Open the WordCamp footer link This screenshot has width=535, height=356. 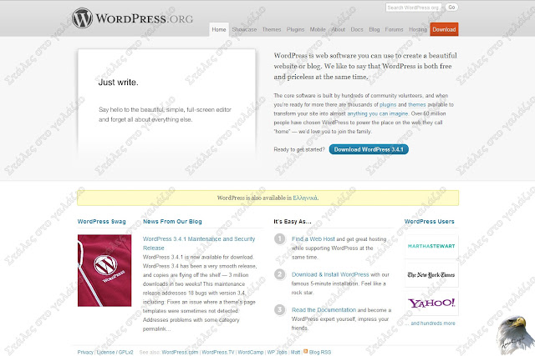(251, 353)
